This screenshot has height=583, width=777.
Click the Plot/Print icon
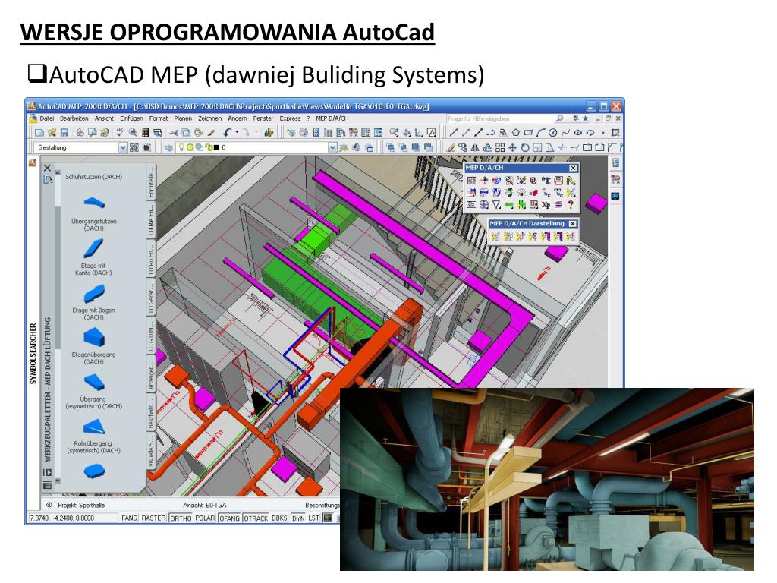(x=80, y=133)
